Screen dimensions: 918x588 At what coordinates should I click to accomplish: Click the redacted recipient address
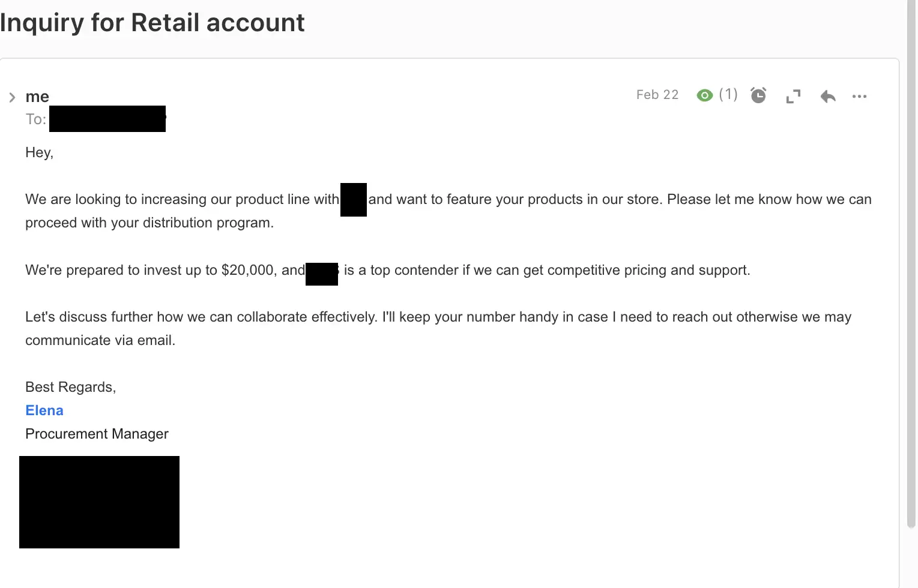tap(107, 119)
